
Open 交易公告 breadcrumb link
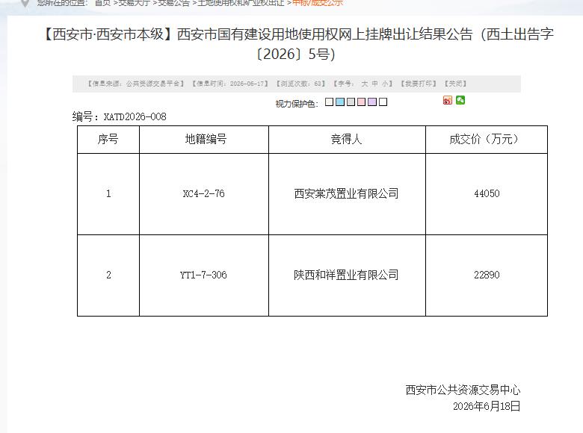(173, 3)
